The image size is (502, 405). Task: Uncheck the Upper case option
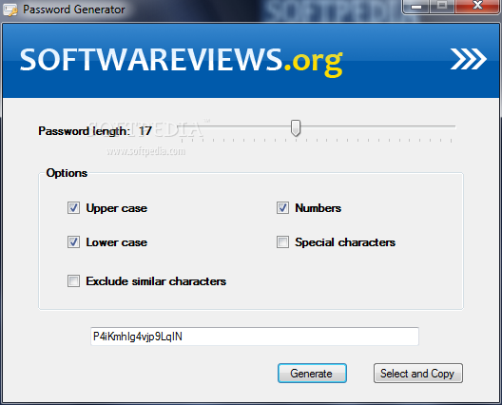73,208
